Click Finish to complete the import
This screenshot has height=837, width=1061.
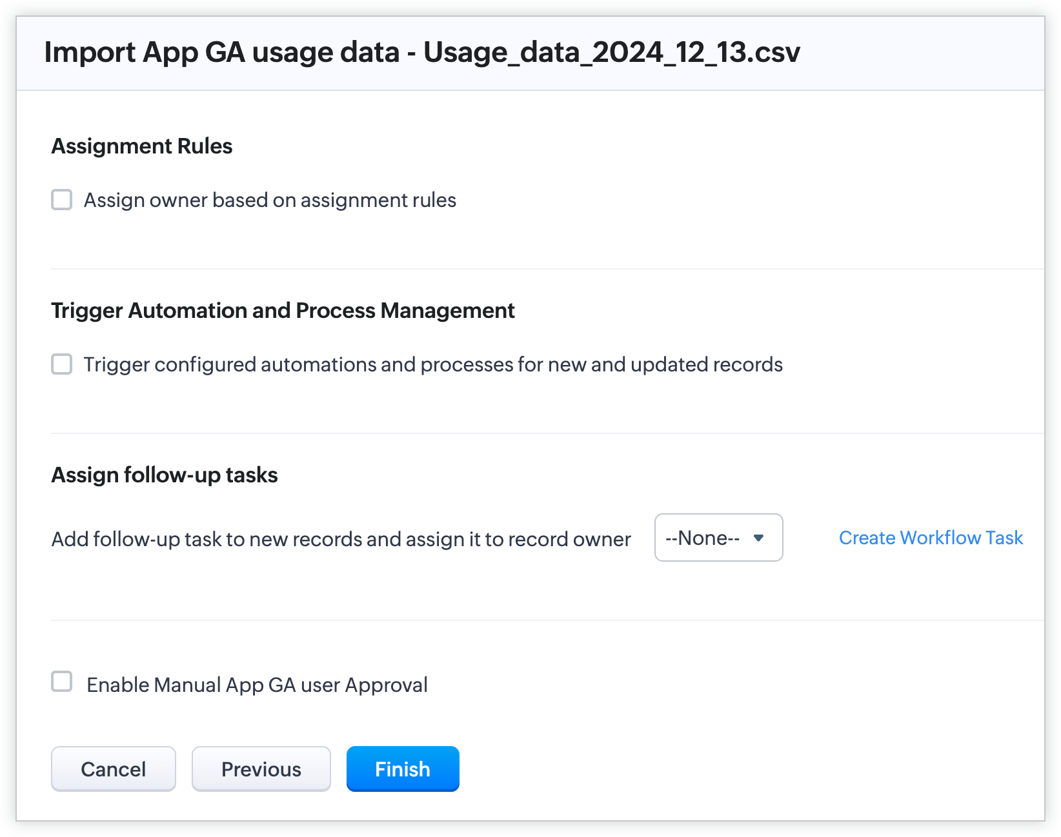[402, 769]
